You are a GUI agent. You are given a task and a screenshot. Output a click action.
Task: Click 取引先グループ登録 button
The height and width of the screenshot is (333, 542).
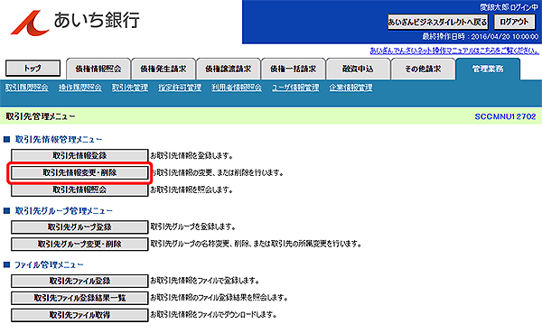pyautogui.click(x=79, y=227)
